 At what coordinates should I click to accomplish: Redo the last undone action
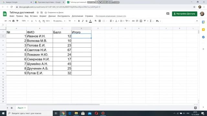[10, 21]
